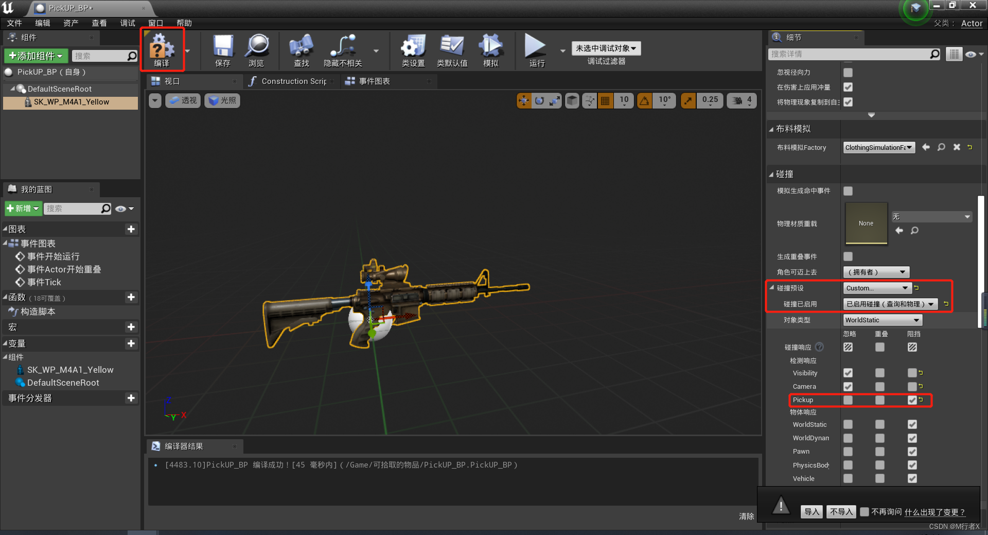Toggle 隐藏不相关 hide unrelated icon

coord(343,50)
